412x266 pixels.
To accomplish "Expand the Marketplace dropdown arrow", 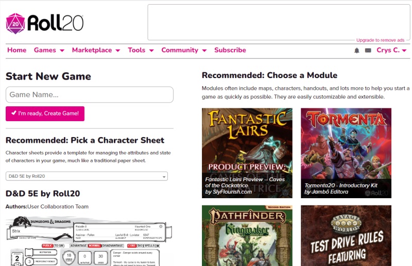I will click(118, 50).
